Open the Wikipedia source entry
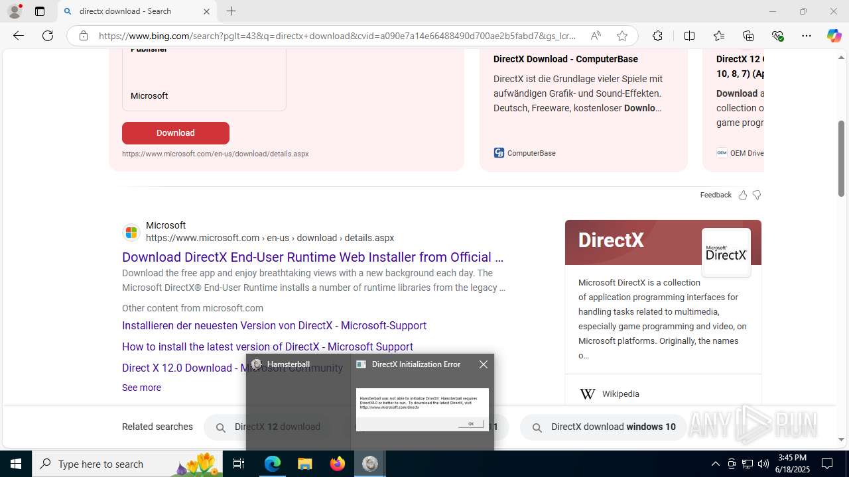This screenshot has height=477, width=849. (x=620, y=394)
